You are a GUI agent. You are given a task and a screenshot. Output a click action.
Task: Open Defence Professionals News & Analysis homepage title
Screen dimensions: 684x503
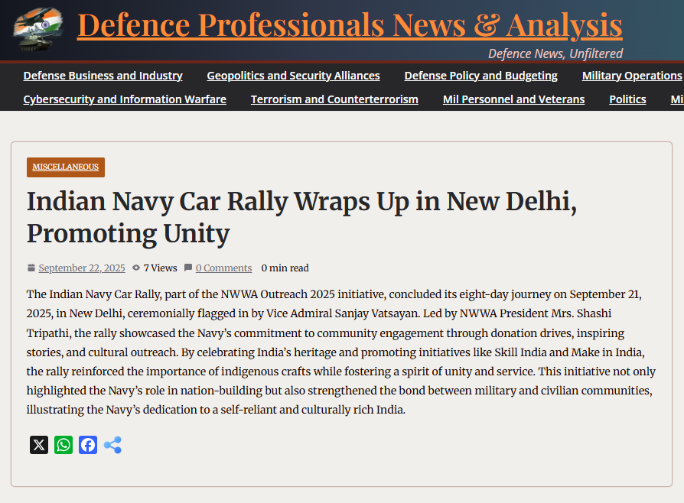tap(350, 25)
